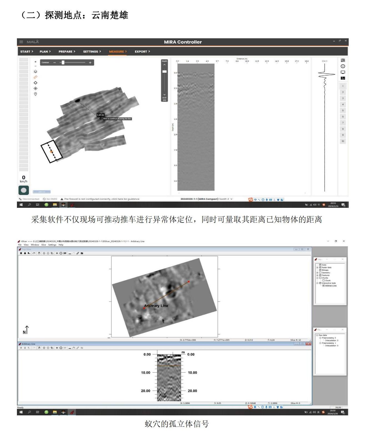
Task: Center map with the crosshair target icon
Action: tap(36, 89)
